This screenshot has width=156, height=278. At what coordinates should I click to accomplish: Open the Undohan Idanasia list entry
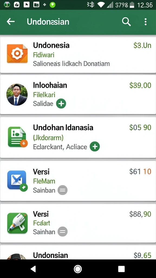coord(78,137)
